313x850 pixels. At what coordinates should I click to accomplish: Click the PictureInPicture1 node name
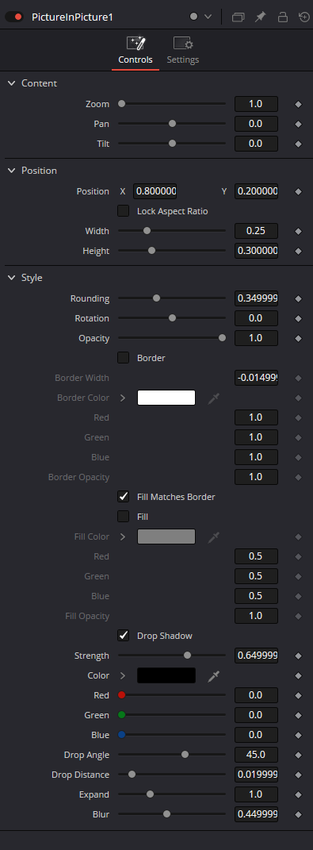[72, 17]
